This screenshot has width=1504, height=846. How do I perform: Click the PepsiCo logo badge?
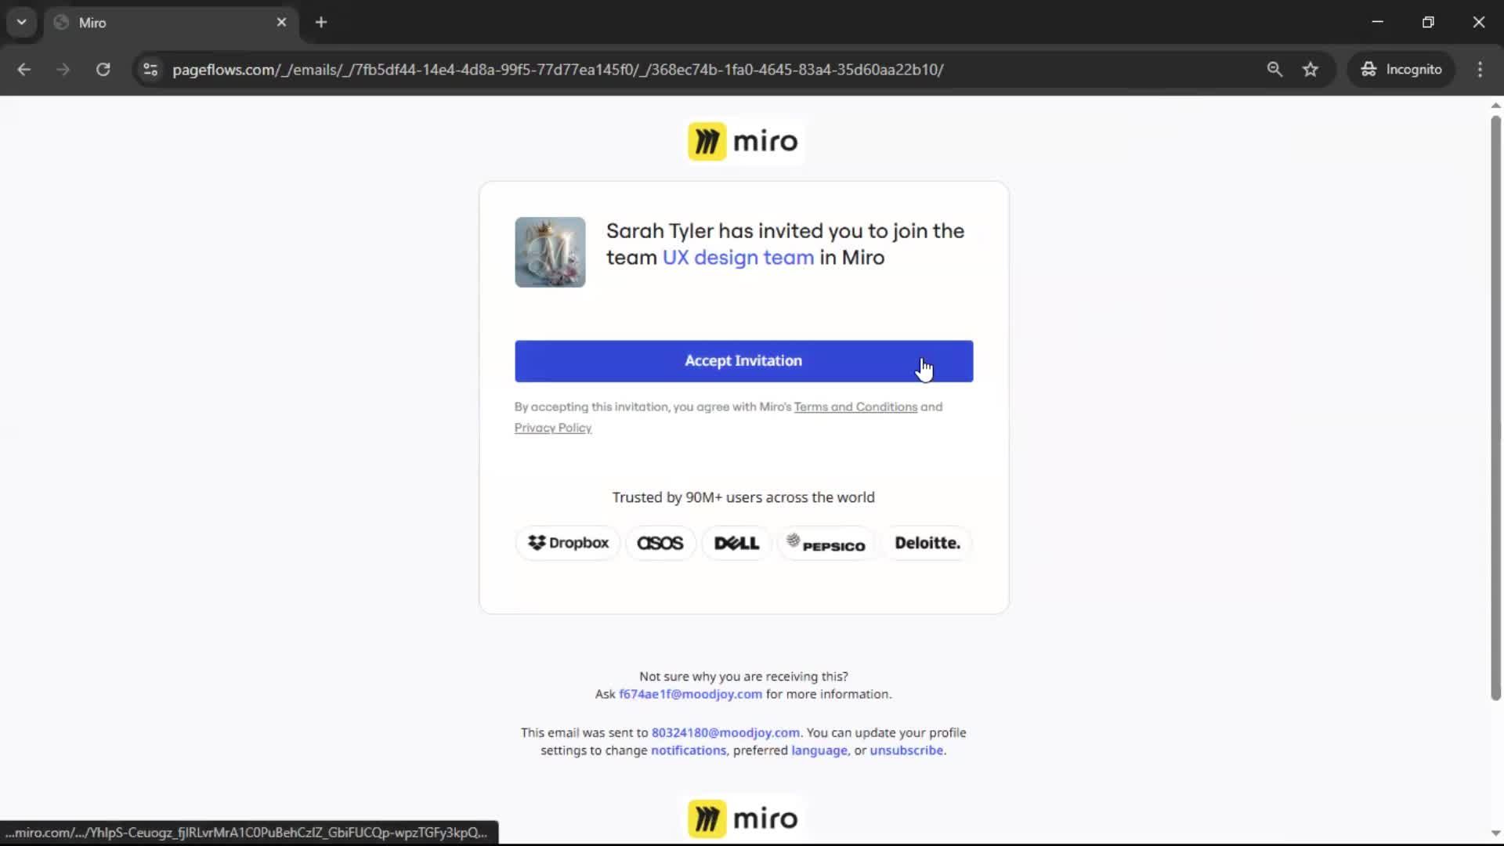(826, 543)
